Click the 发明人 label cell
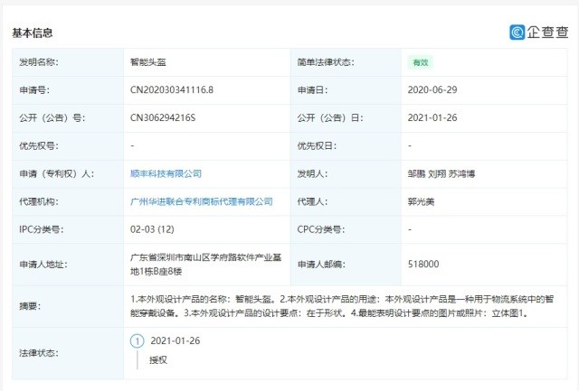 click(x=346, y=174)
